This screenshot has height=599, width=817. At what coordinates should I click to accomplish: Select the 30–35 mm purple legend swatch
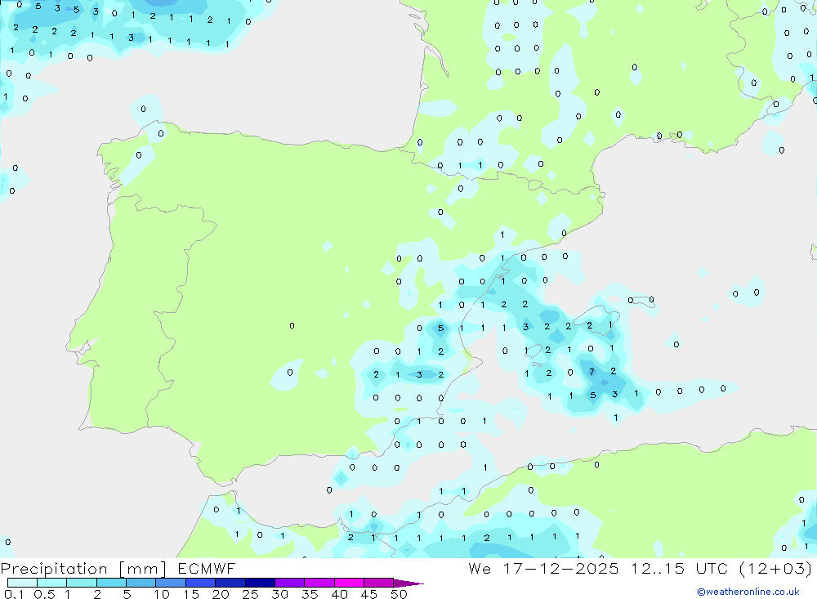pyautogui.click(x=290, y=583)
